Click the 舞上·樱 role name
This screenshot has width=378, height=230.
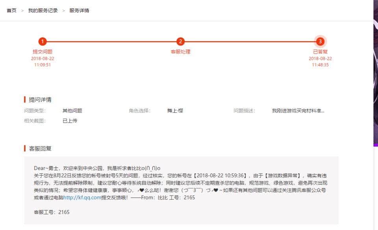[175, 111]
